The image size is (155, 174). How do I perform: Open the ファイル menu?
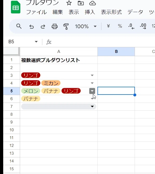tap(36, 12)
